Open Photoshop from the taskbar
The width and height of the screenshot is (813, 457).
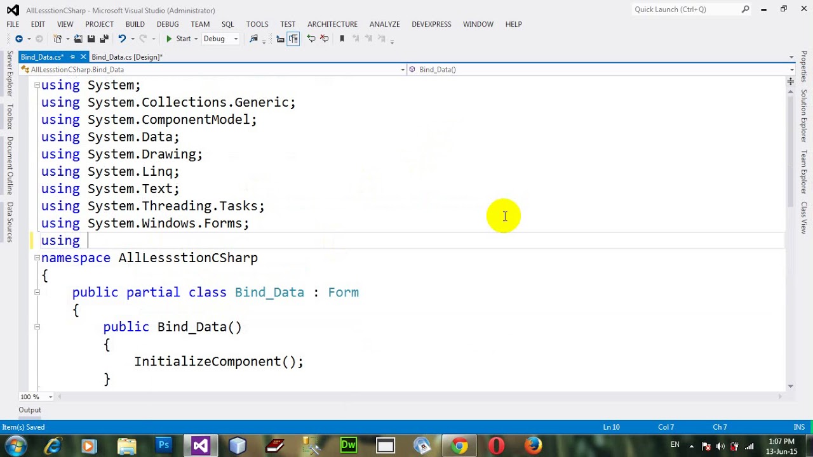163,446
